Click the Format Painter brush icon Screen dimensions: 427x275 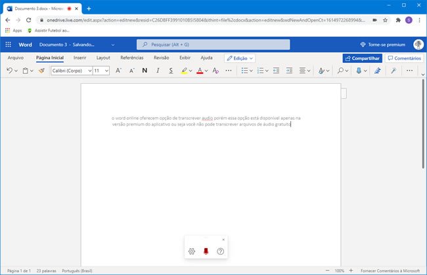click(x=41, y=70)
